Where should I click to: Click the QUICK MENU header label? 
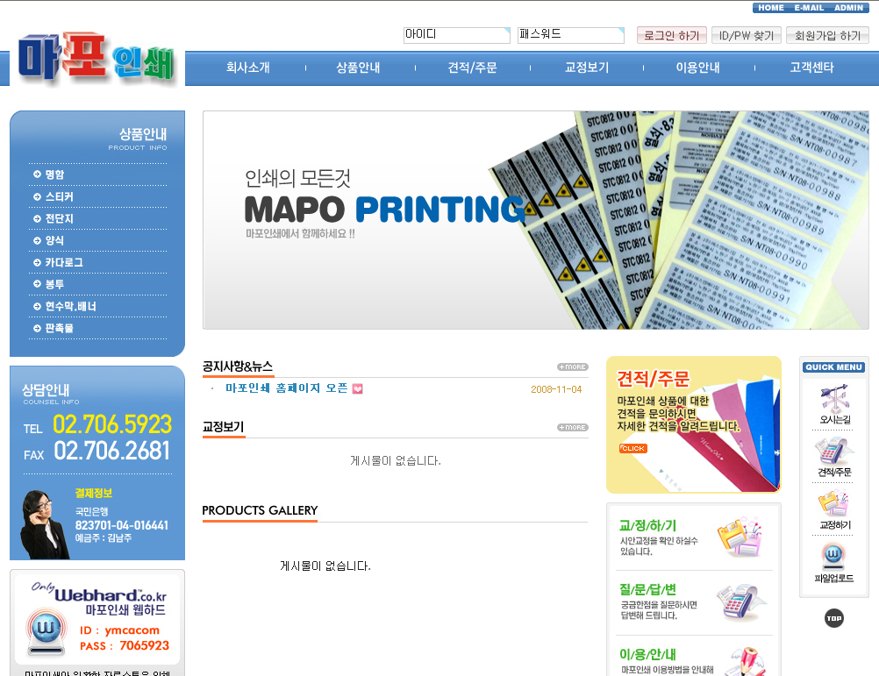833,367
